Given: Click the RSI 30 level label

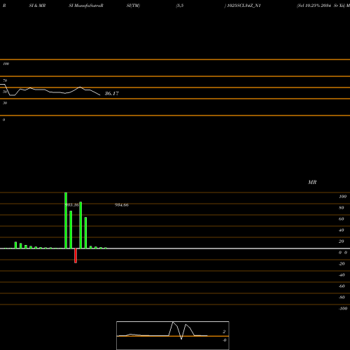Looking at the screenshot, I should pyautogui.click(x=5, y=103).
